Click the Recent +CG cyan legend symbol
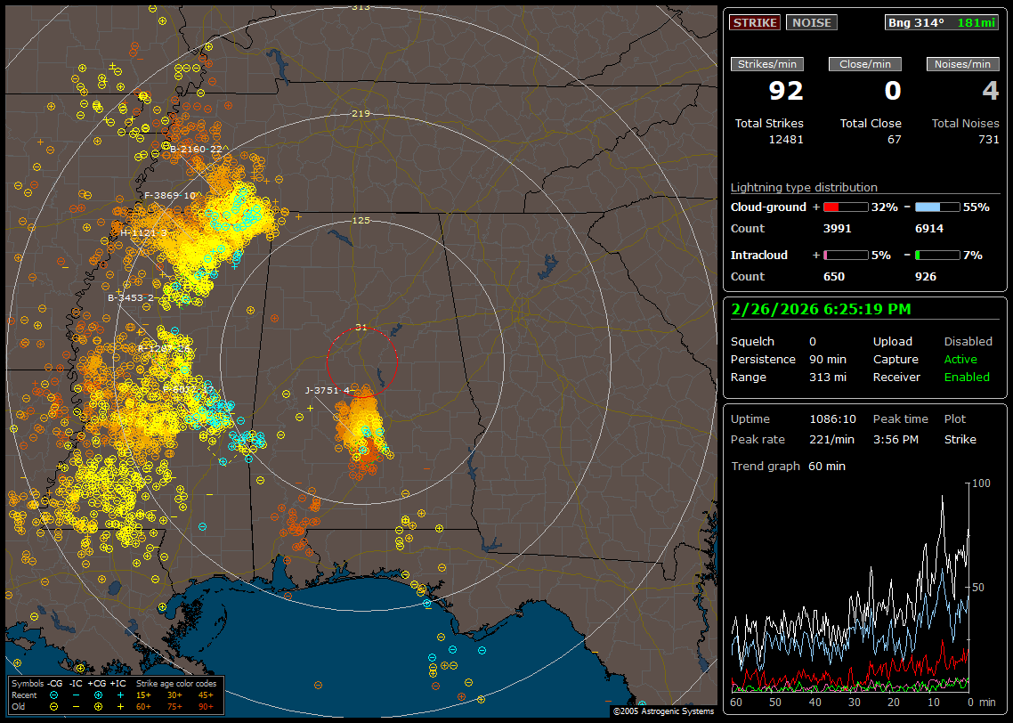Image resolution: width=1013 pixels, height=723 pixels. (97, 695)
